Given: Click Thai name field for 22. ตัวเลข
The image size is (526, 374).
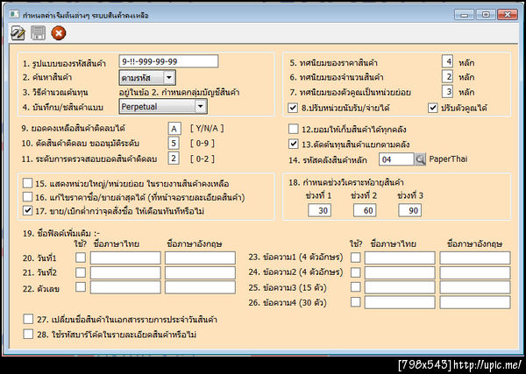Looking at the screenshot, I should (125, 287).
